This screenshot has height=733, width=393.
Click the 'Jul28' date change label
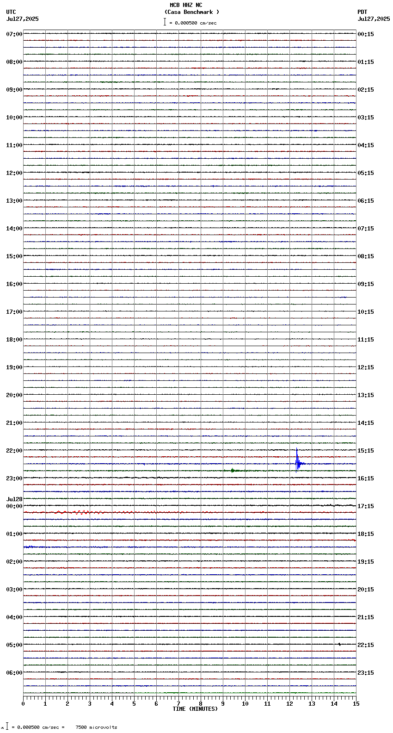click(14, 499)
